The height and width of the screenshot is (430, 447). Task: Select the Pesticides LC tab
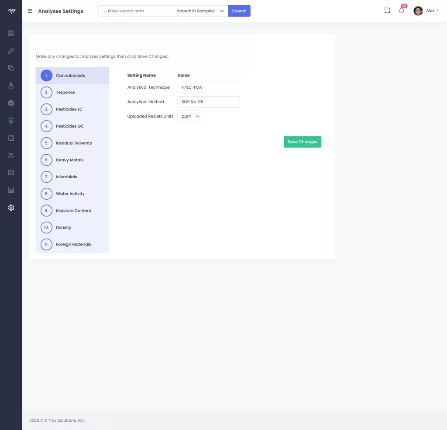[72, 109]
